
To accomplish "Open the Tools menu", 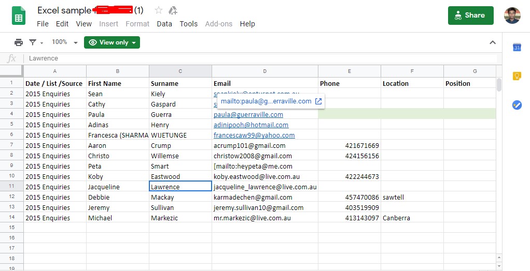I will tap(188, 24).
